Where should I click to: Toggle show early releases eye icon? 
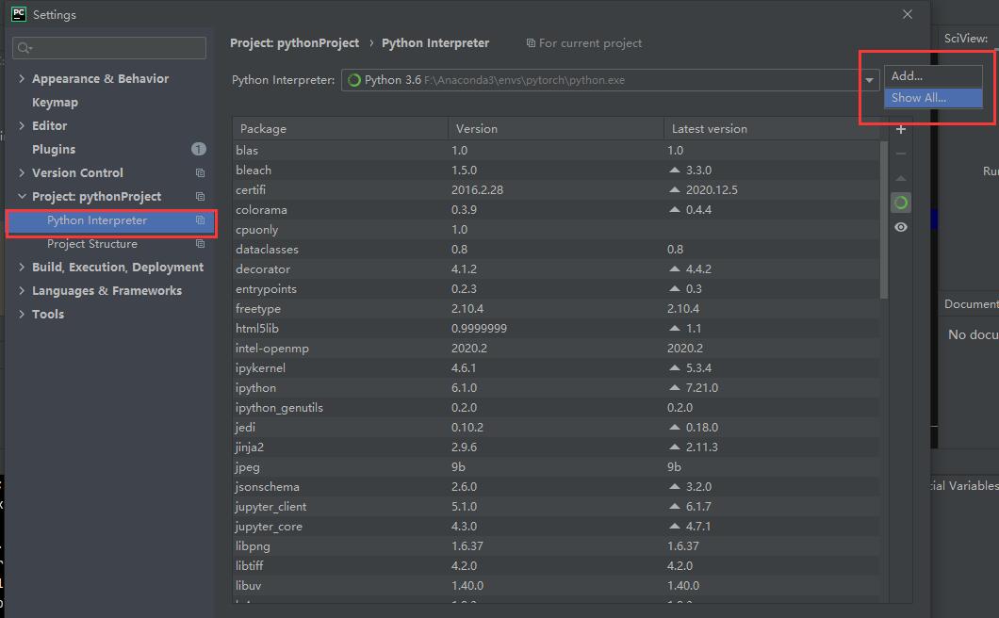coord(900,226)
